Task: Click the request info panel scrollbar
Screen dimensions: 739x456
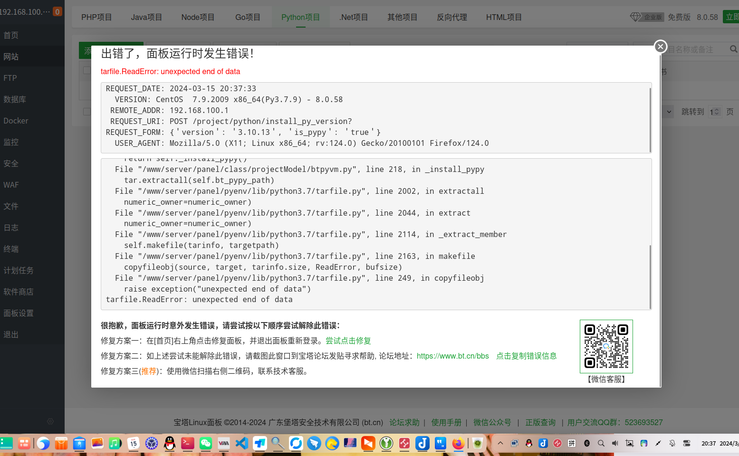Action: click(650, 119)
